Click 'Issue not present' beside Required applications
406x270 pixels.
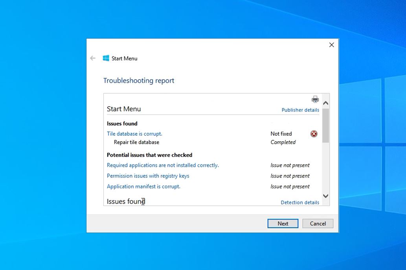click(290, 165)
